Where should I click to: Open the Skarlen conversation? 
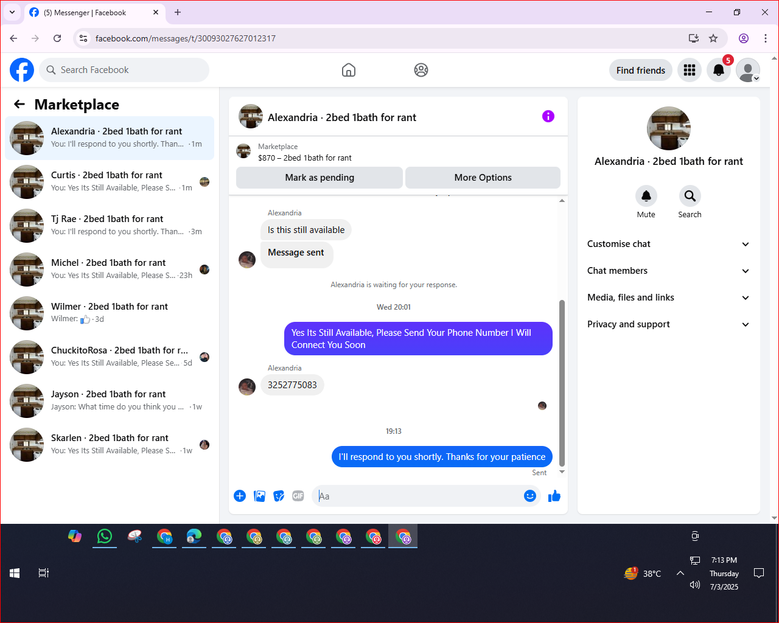110,445
